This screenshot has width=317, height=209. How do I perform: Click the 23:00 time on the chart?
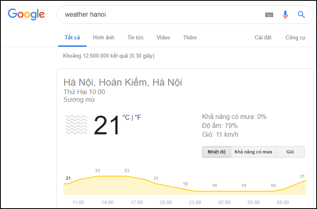195,202
